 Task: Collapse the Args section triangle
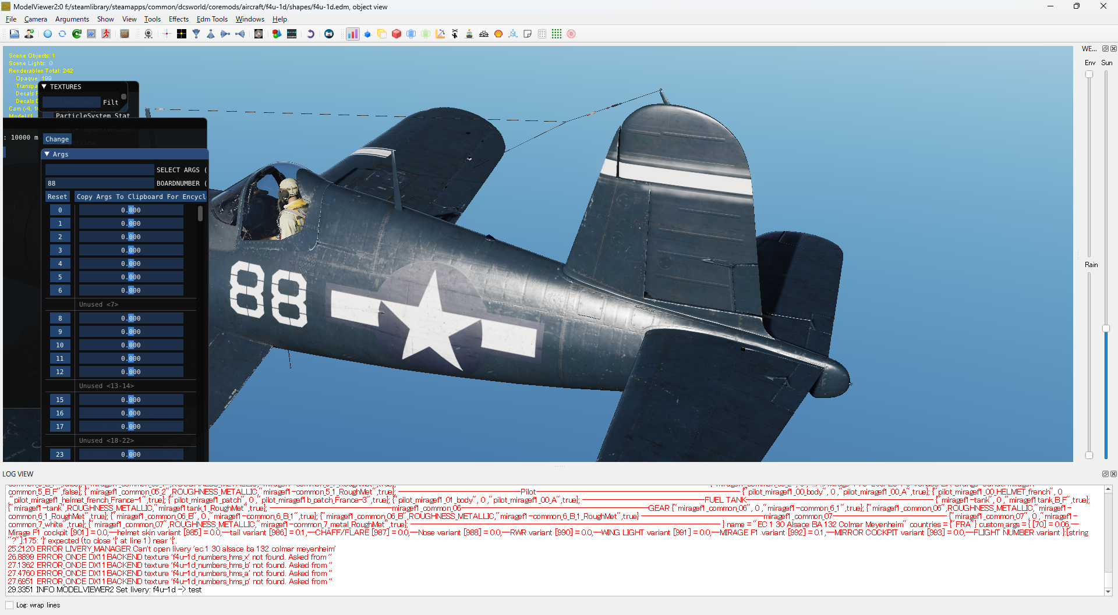pyautogui.click(x=47, y=154)
